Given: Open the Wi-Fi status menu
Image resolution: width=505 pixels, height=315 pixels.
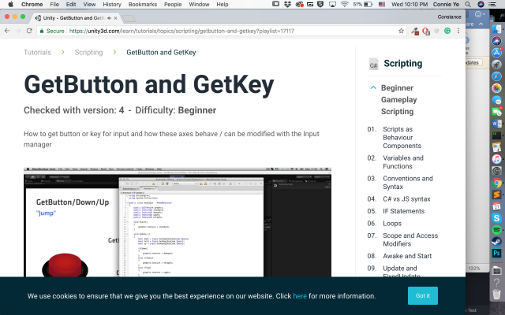Looking at the screenshot, I should click(x=344, y=4).
